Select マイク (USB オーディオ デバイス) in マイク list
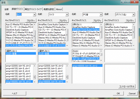 click(x=52, y=46)
